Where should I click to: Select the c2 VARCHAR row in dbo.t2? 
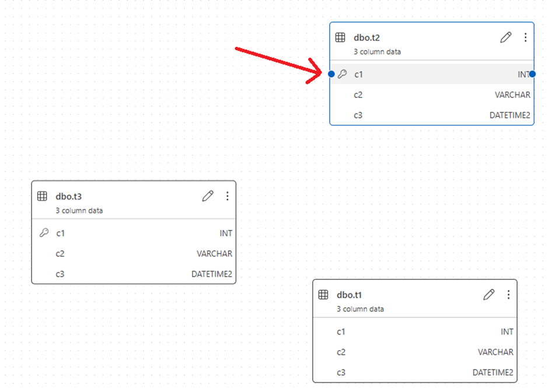click(x=432, y=95)
